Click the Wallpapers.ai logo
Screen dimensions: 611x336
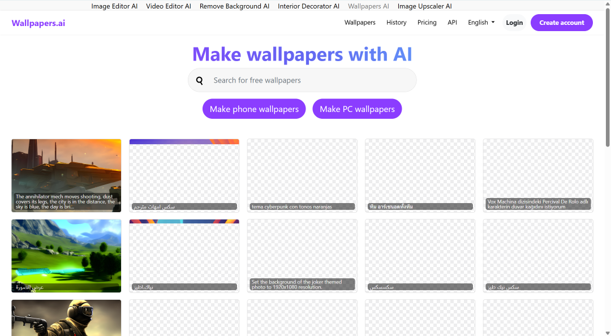tap(38, 23)
